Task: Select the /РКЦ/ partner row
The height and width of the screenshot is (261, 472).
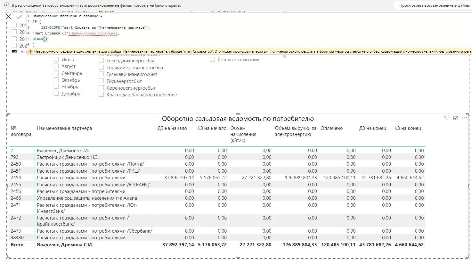Action: (x=217, y=171)
